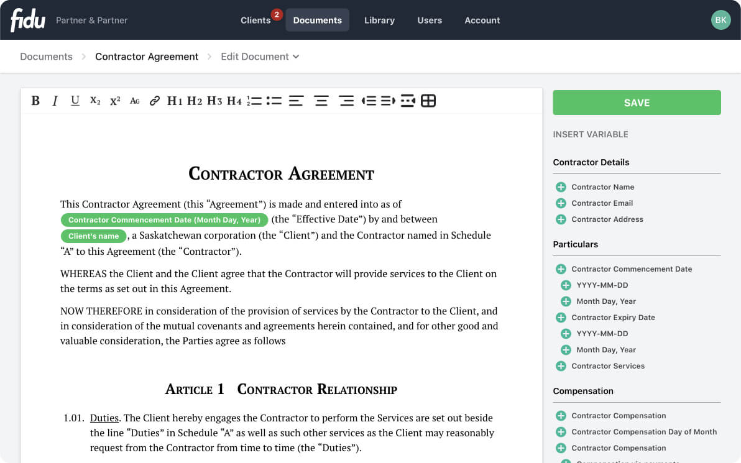This screenshot has height=463, width=741.
Task: Select the underline formatting icon
Action: click(75, 101)
